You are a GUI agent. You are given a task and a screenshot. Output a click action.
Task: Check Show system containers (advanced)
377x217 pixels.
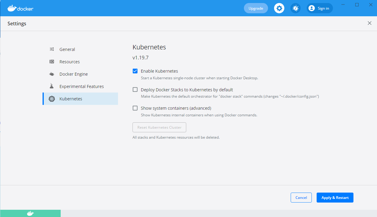[x=135, y=108]
